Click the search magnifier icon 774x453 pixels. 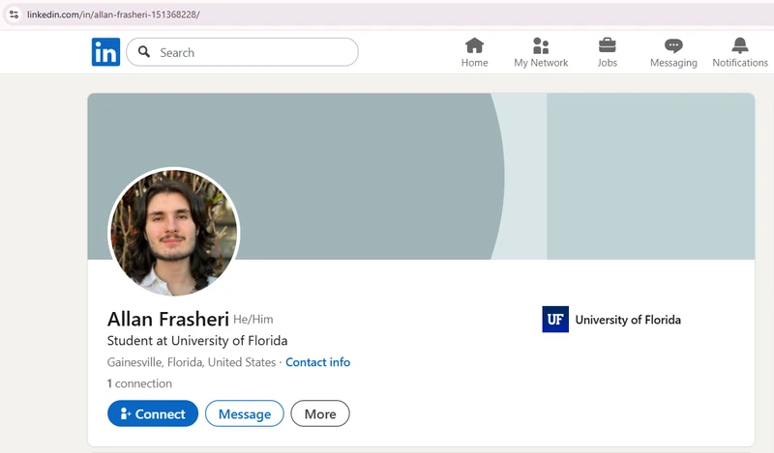point(144,52)
